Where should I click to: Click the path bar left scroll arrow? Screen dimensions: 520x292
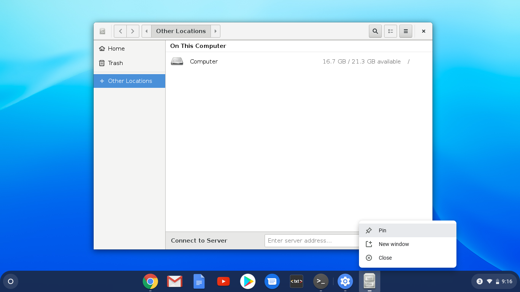147,31
